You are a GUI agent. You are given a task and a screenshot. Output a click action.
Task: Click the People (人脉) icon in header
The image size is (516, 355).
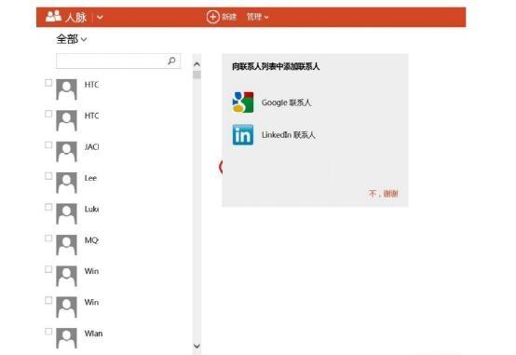[53, 16]
